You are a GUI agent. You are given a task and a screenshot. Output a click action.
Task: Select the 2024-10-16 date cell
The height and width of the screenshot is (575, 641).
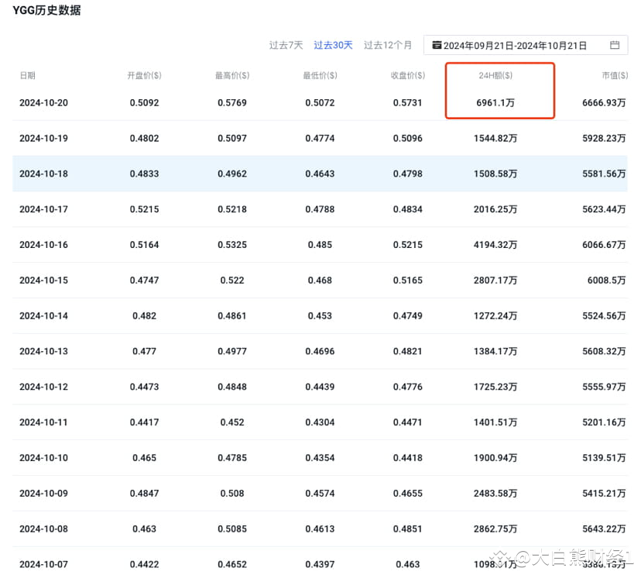tap(44, 245)
